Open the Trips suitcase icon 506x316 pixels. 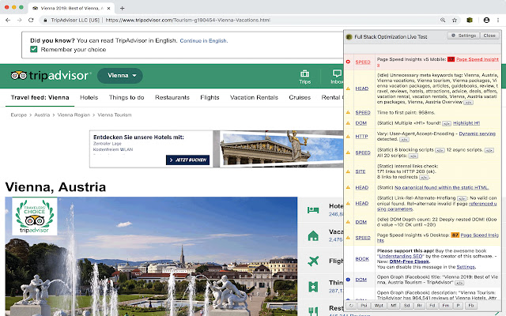(304, 73)
